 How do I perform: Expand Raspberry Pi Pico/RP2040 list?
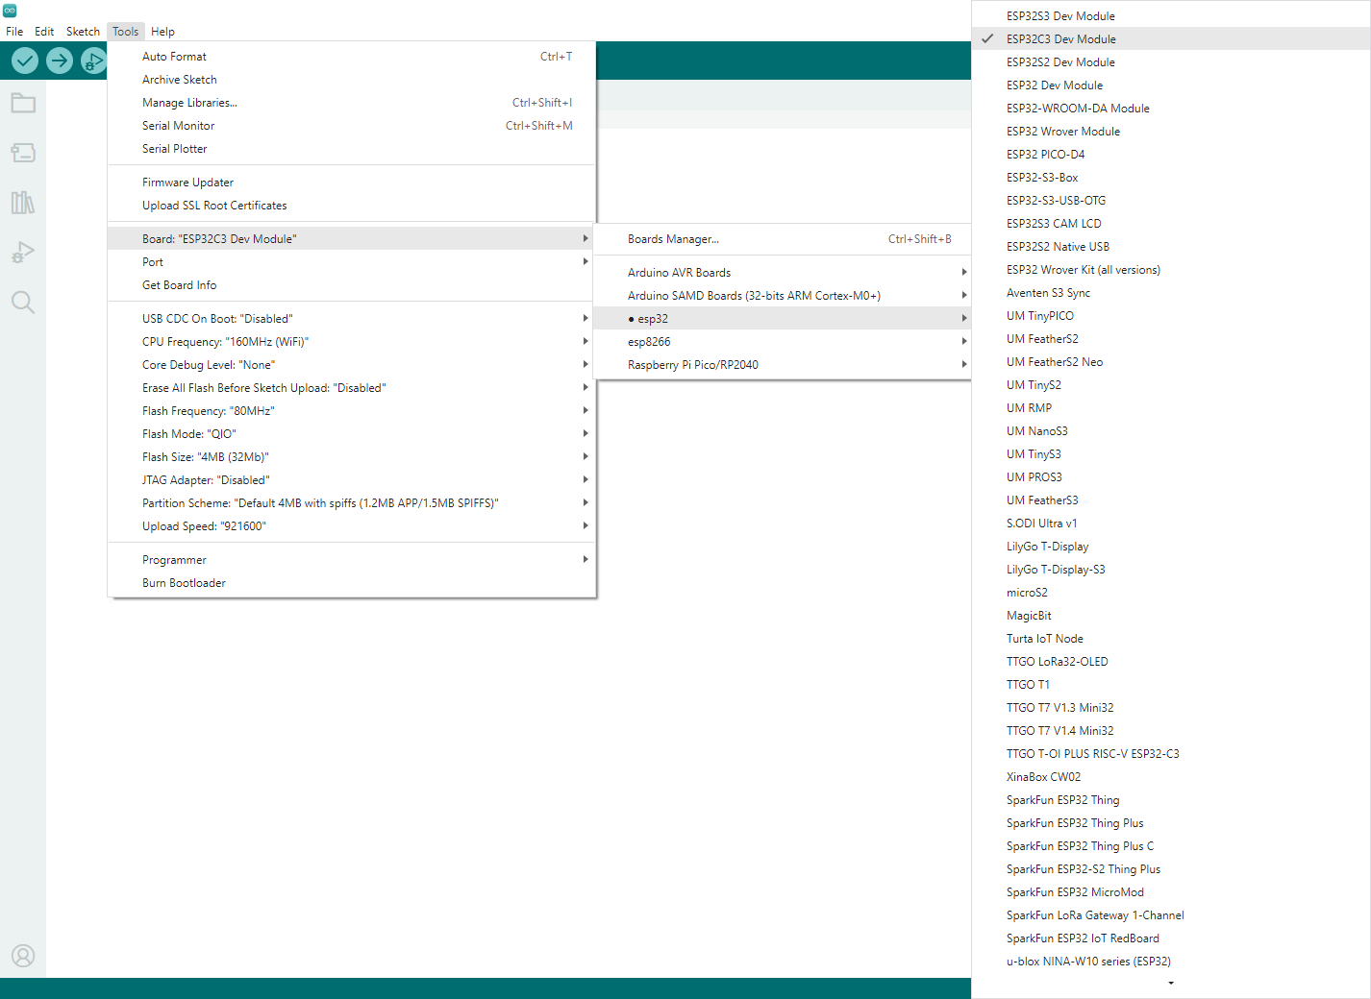click(783, 365)
